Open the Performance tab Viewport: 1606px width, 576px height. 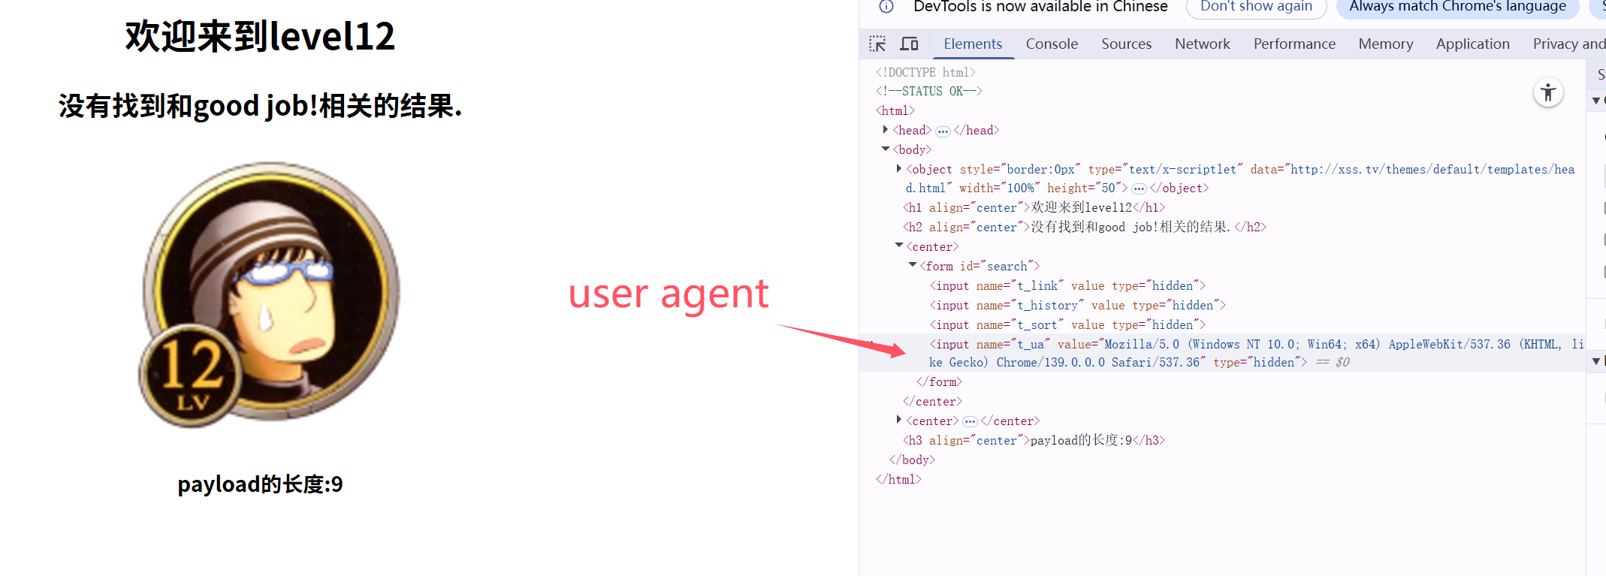pos(1294,44)
